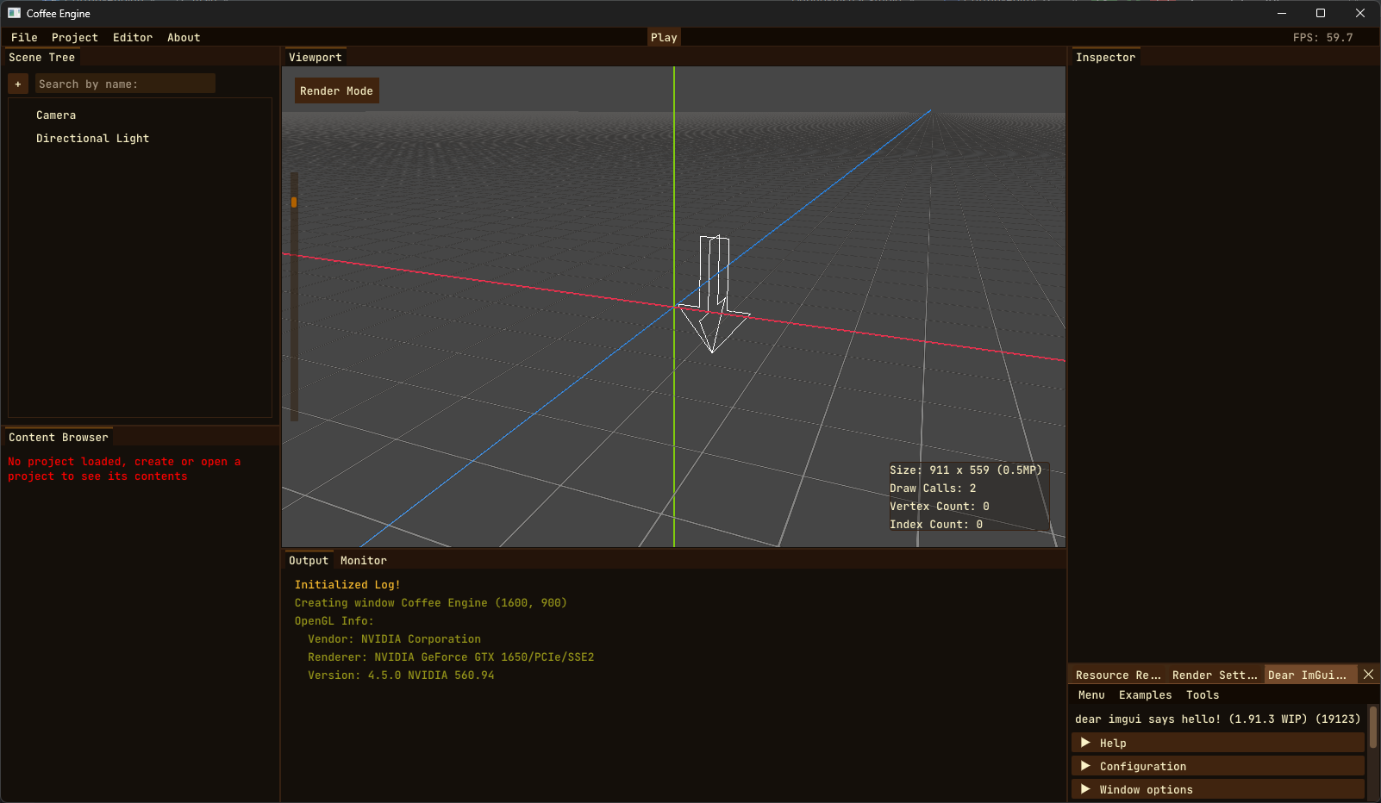Open the ImGui demo Menu item
This screenshot has height=803, width=1381.
point(1091,694)
